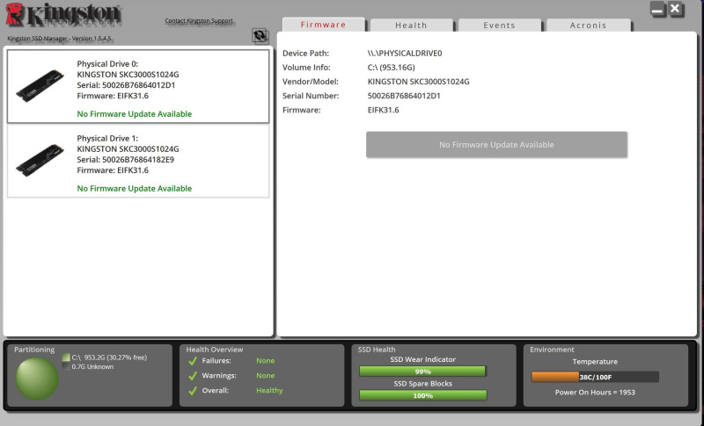Click Firmware value EIFK31.6 in details panel

point(383,110)
